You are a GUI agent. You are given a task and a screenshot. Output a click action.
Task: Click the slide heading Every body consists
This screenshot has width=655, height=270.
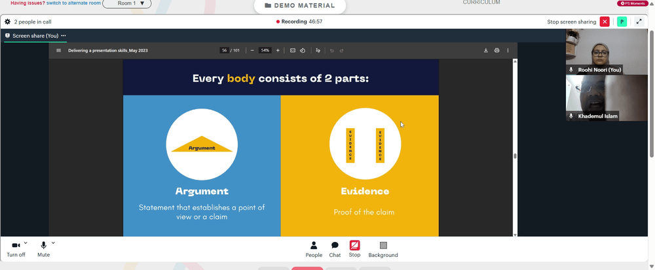(281, 78)
